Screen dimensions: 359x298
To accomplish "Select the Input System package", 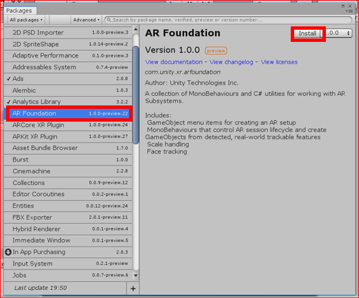I will (x=68, y=264).
